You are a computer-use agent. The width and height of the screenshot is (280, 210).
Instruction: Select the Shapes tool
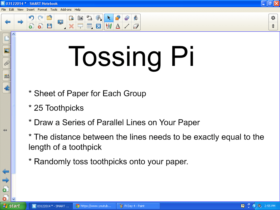(118, 18)
